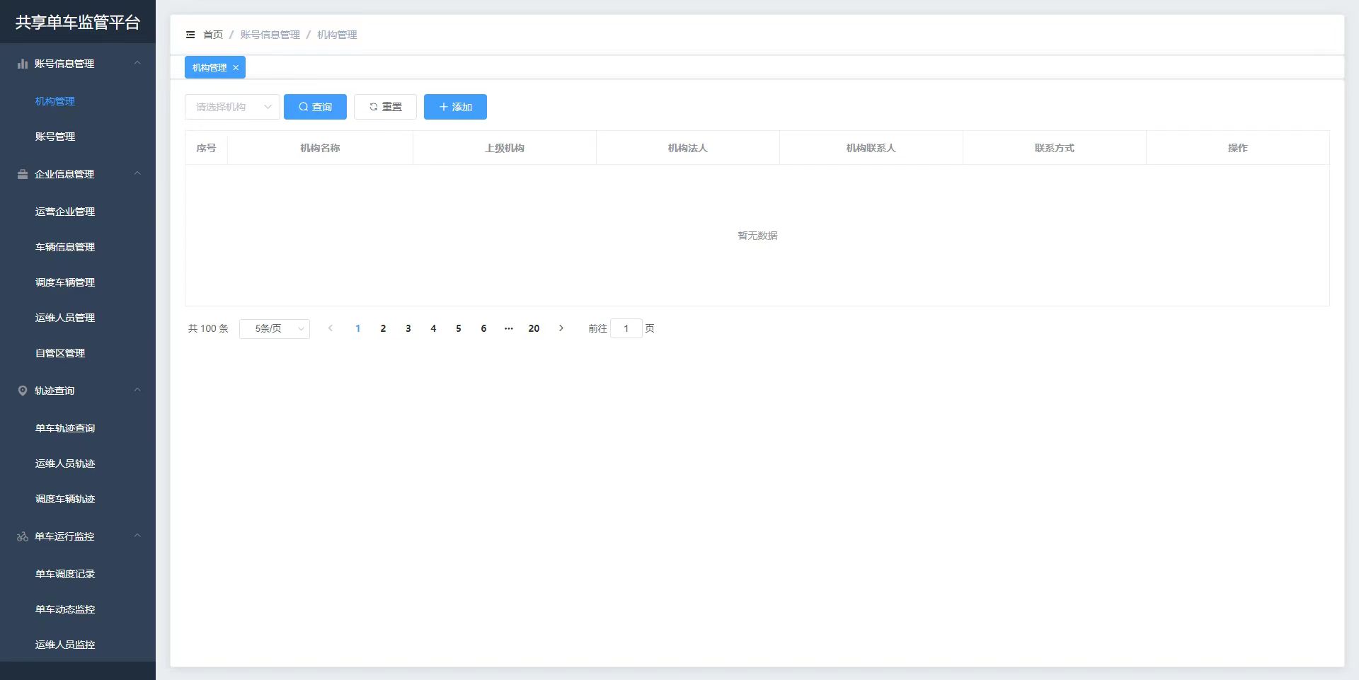
Task: Click the briefcase icon beside 企业信息管理
Action: tap(23, 174)
